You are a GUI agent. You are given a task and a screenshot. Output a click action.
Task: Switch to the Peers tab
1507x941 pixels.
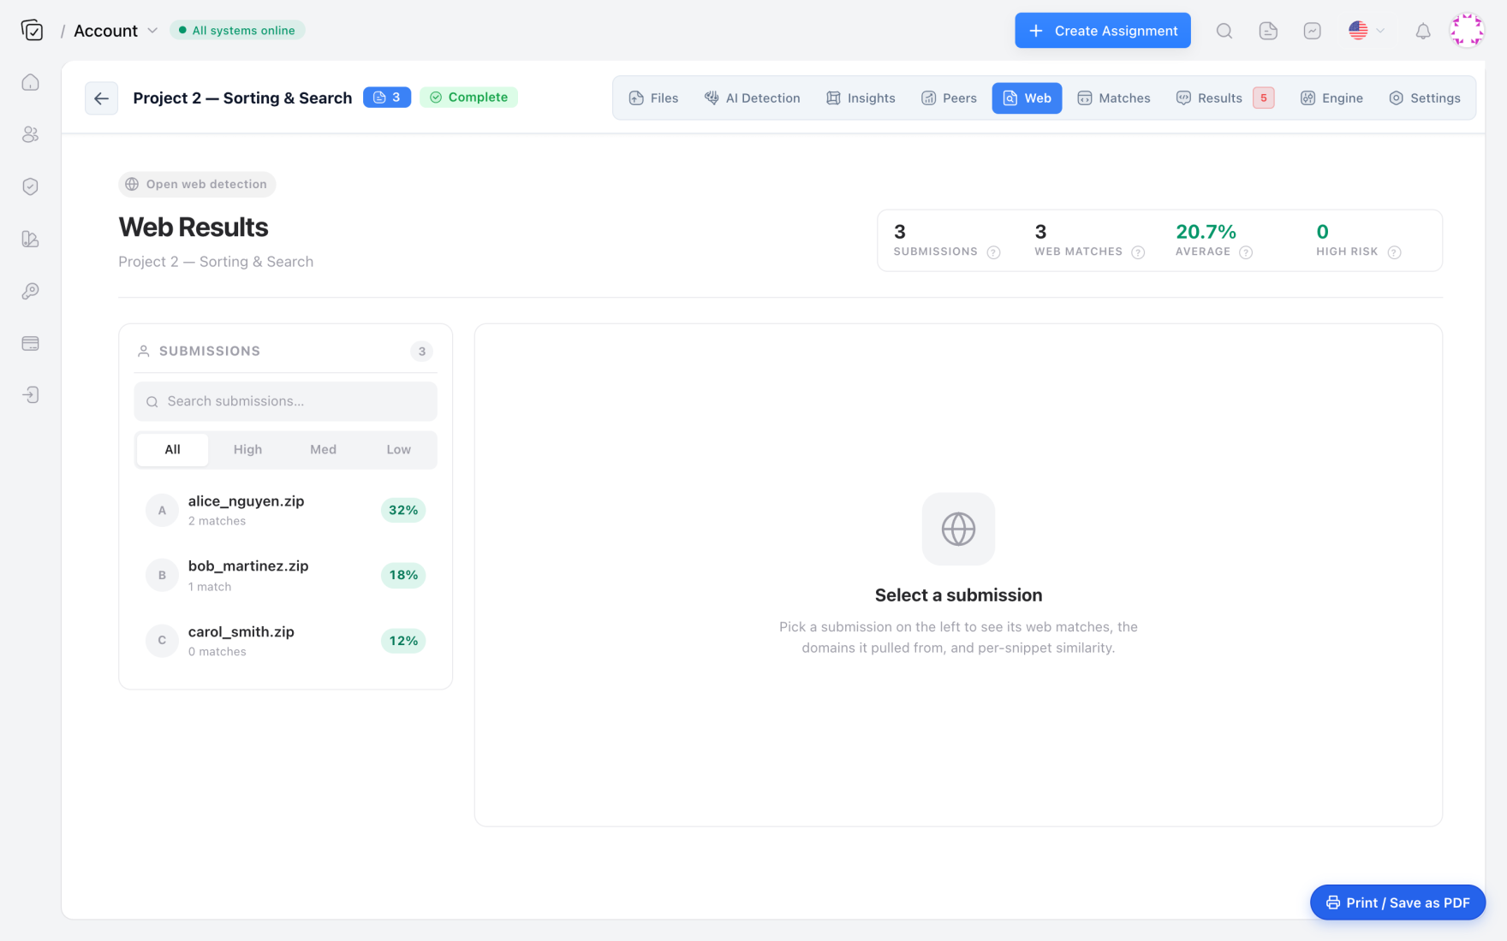(x=949, y=98)
